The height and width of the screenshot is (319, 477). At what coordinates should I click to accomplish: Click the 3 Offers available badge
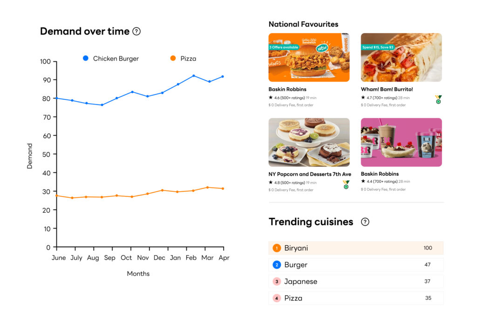click(285, 47)
